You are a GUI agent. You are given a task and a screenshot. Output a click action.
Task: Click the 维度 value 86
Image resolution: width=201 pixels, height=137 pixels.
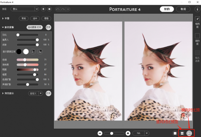pyautogui.click(x=45, y=74)
